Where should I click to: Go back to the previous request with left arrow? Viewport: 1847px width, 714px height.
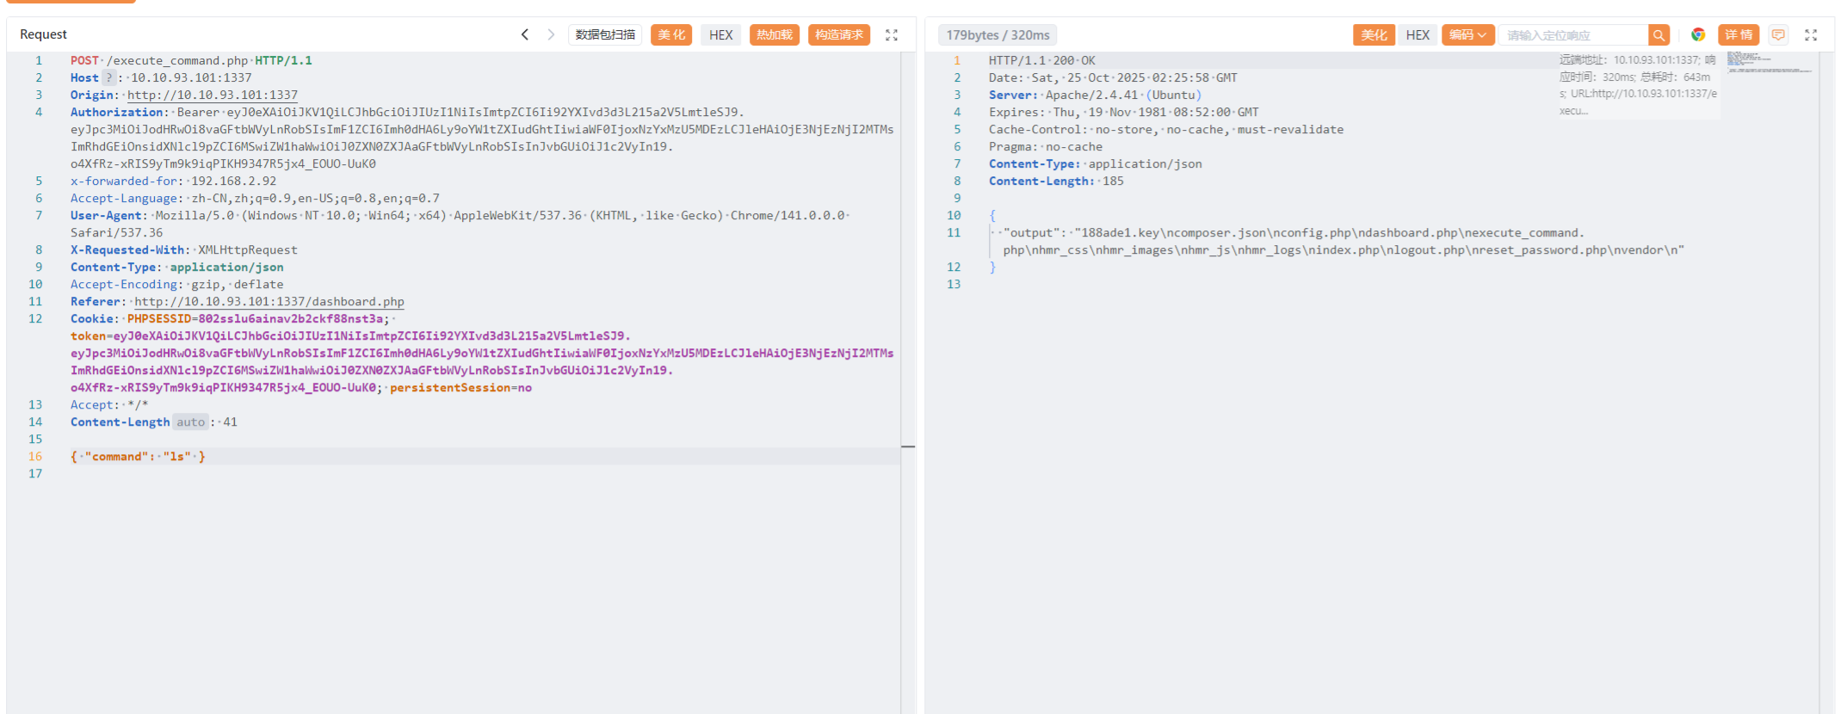(525, 34)
